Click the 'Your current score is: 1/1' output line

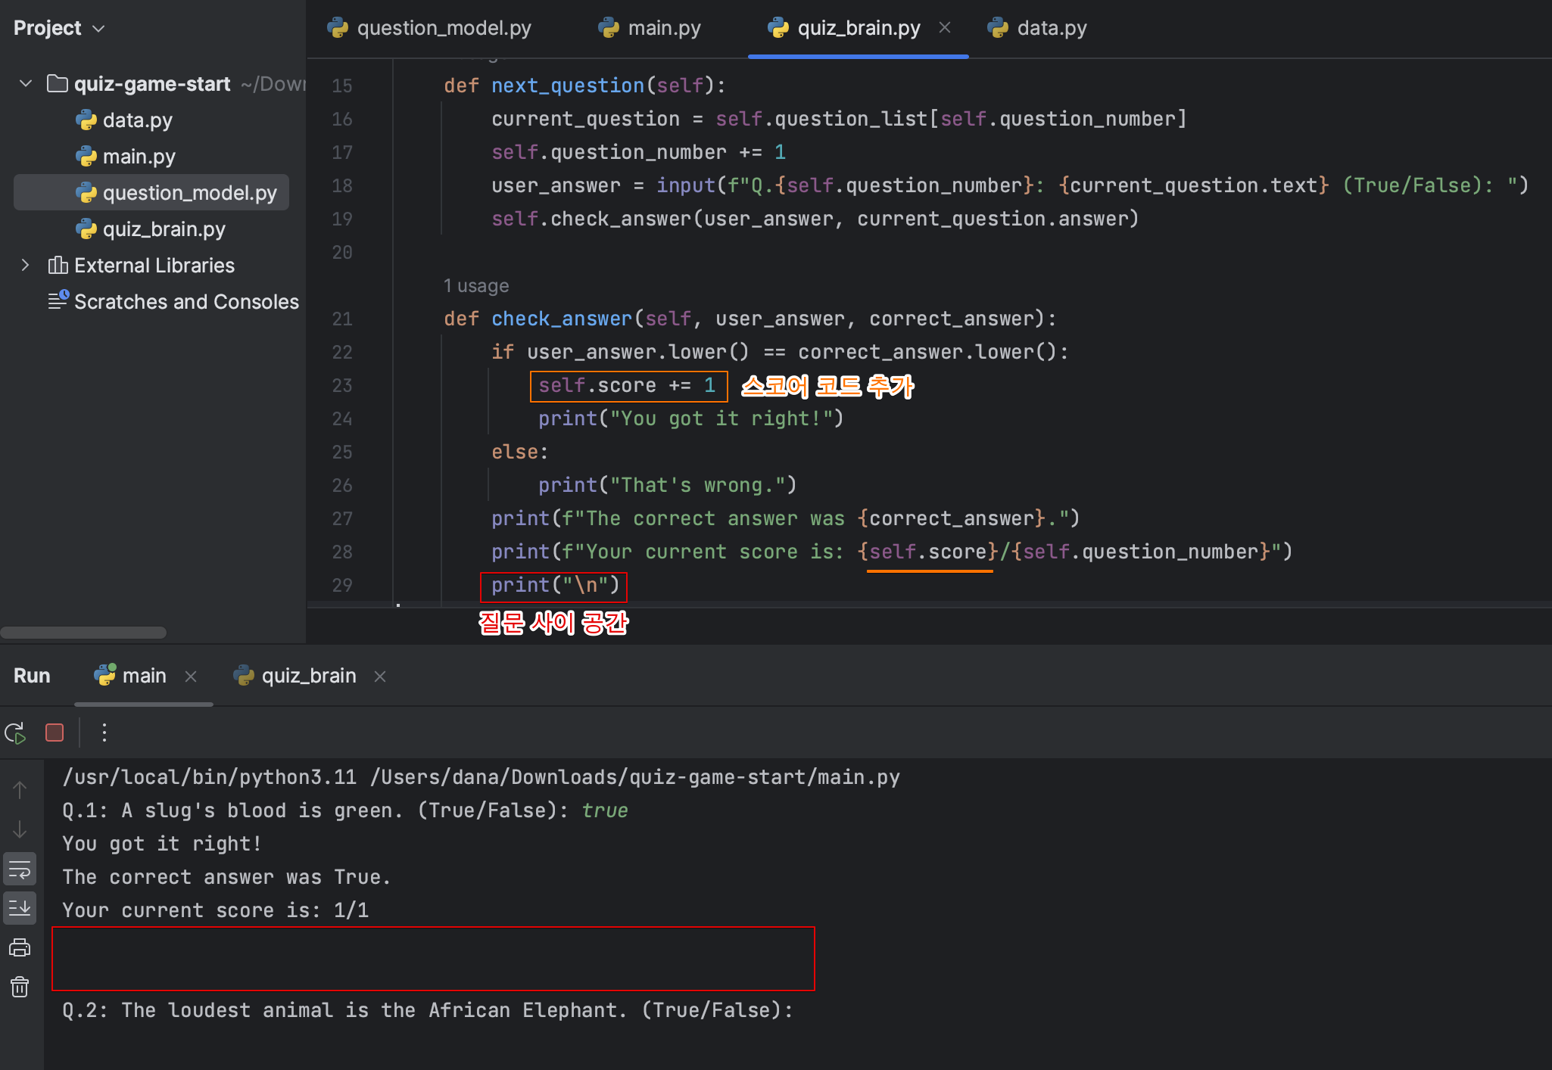(x=216, y=910)
